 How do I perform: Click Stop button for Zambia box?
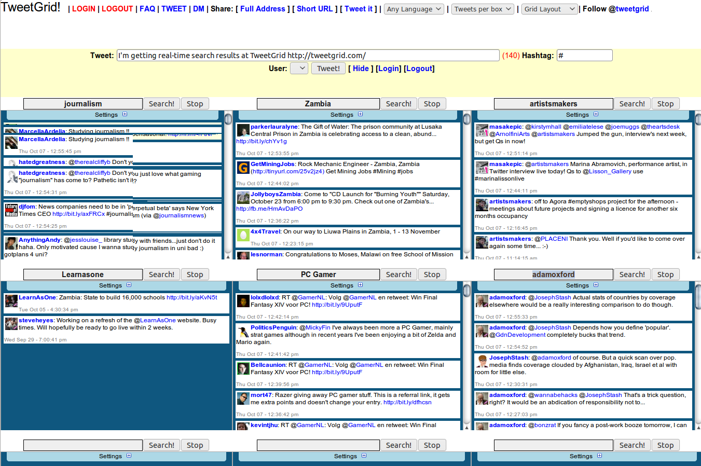coord(432,104)
